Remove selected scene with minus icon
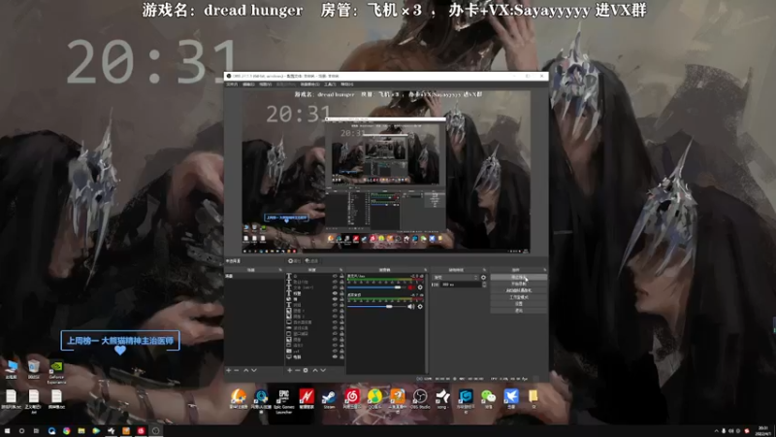The height and width of the screenshot is (437, 776). pyautogui.click(x=237, y=370)
